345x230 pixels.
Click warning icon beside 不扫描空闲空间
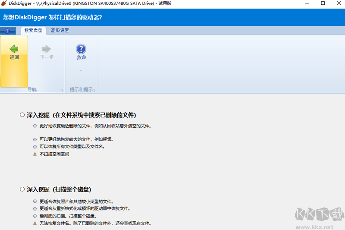point(35,154)
